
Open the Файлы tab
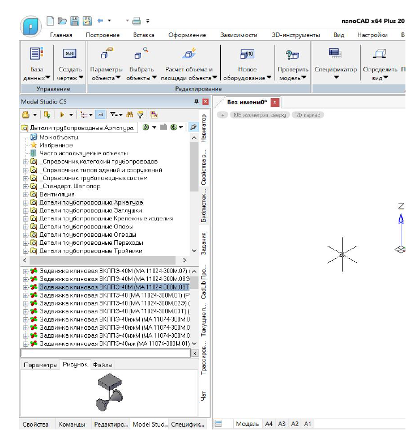[102, 365]
